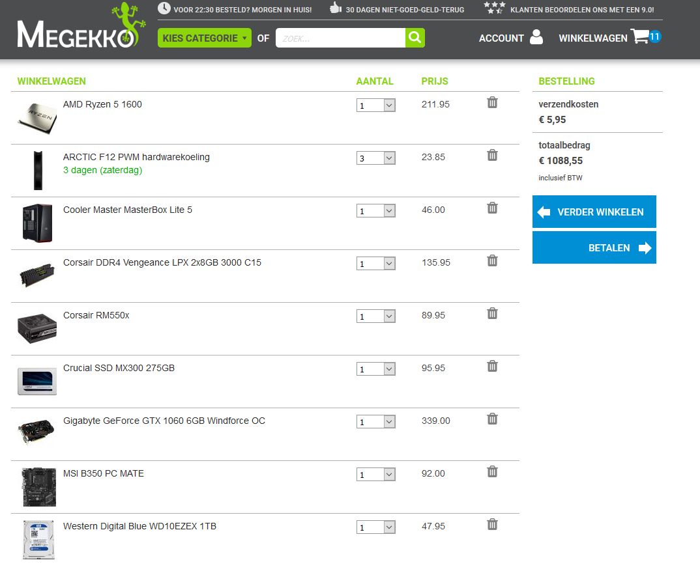Viewport: 700px width, 571px height.
Task: Click the 'inclusief BTW' note
Action: tap(561, 178)
